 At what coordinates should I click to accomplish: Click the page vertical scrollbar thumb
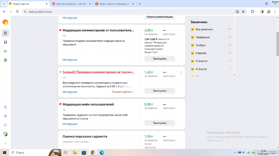pos(278,44)
